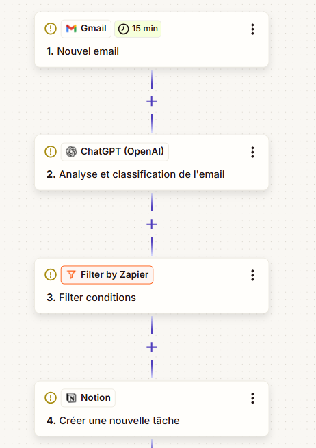Add a step between Filter and Notion
Image resolution: width=316 pixels, height=448 pixels.
point(152,347)
